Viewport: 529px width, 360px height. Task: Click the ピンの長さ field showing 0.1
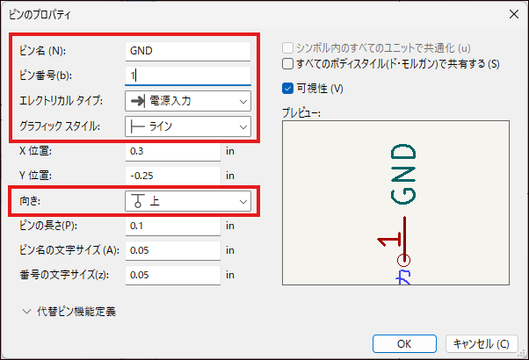click(172, 227)
